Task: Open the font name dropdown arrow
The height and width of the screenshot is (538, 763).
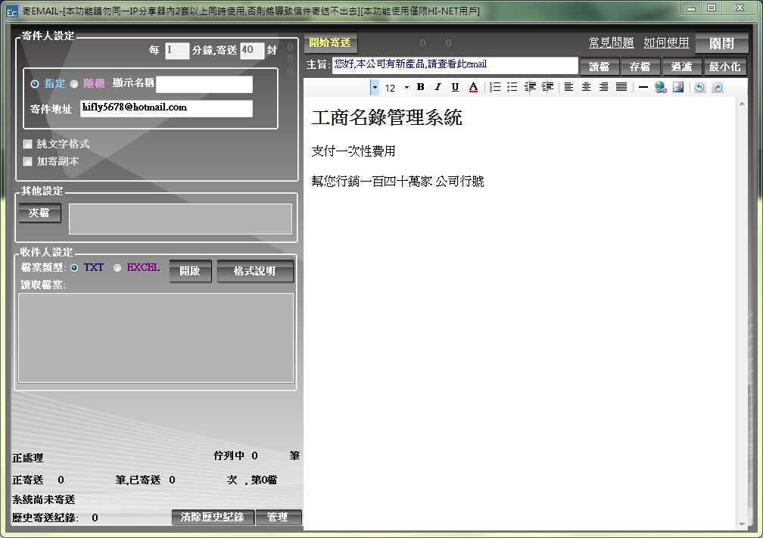Action: (x=374, y=88)
